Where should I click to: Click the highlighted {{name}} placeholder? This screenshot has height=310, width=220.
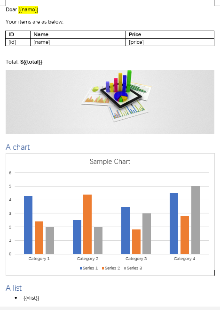pyautogui.click(x=28, y=10)
